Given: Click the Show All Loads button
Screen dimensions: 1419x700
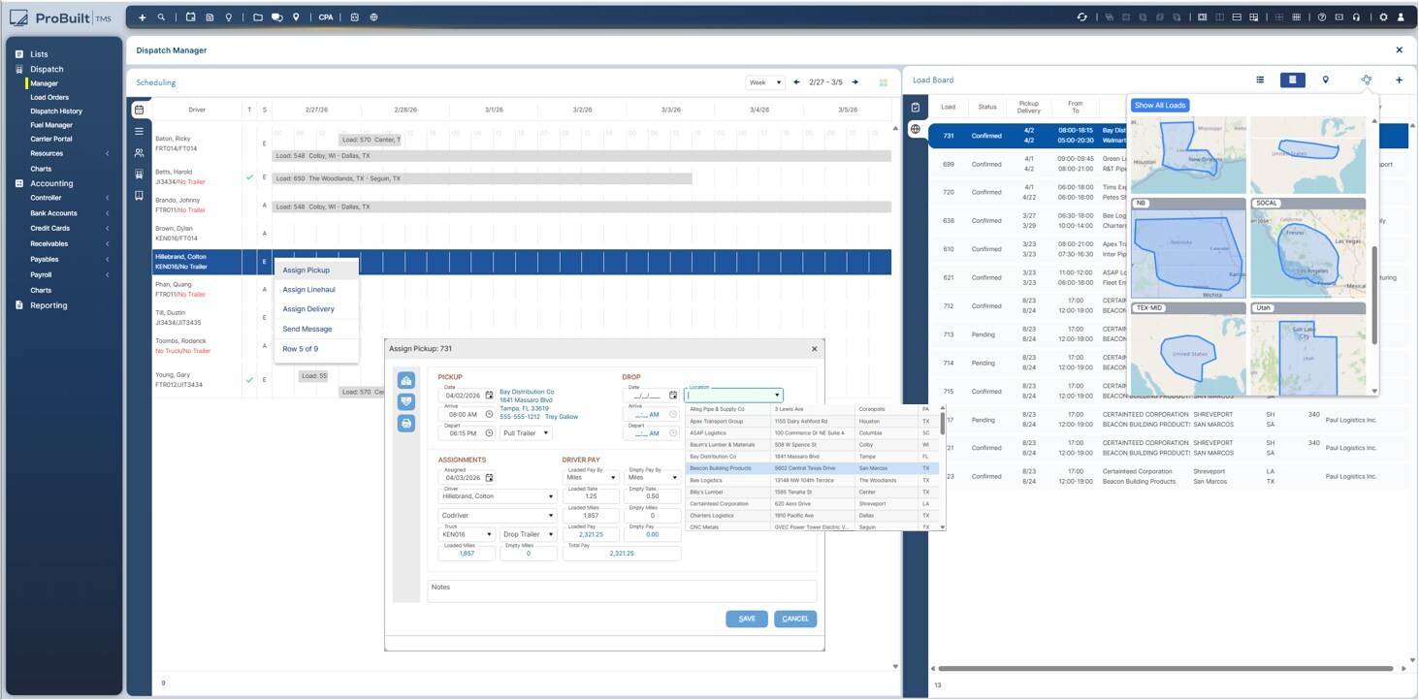Looking at the screenshot, I should tap(1160, 106).
